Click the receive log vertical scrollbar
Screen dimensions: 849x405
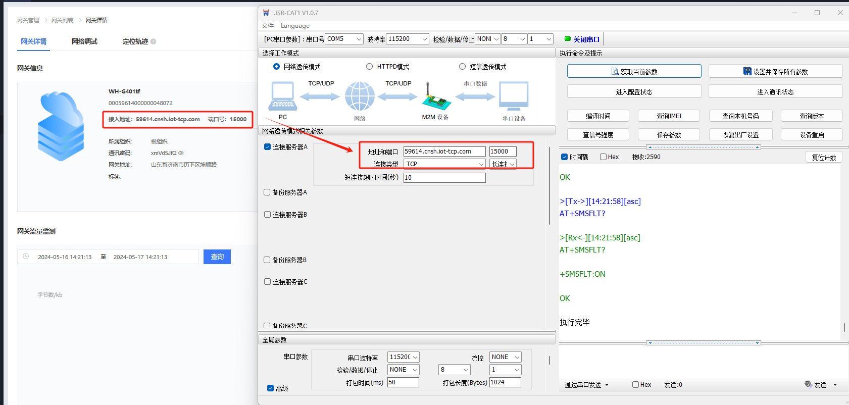pos(844,327)
